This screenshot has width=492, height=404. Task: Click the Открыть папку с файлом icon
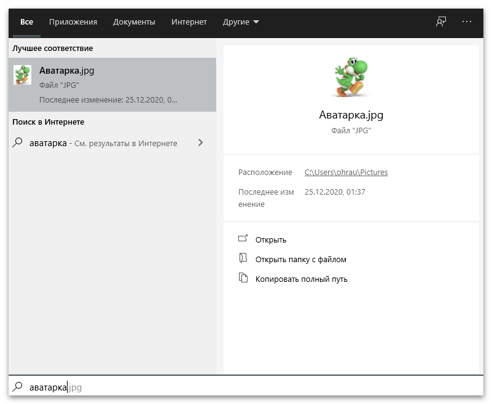[x=243, y=258]
